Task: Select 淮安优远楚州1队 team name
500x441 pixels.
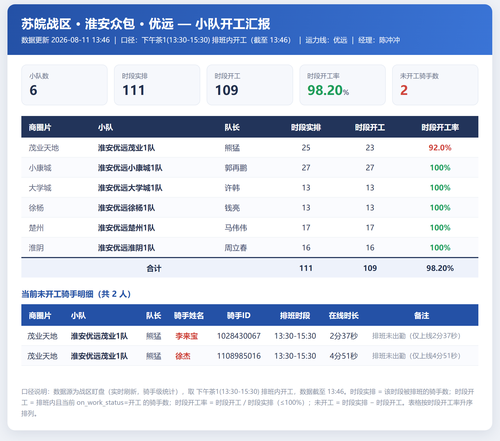Action: pos(126,228)
